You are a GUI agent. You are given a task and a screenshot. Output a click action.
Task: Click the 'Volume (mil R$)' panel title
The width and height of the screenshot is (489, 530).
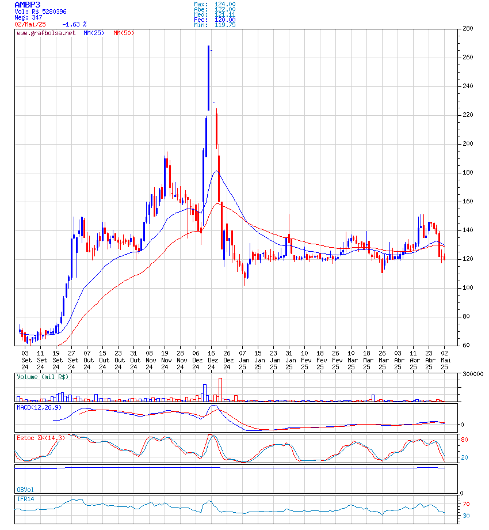pos(43,377)
